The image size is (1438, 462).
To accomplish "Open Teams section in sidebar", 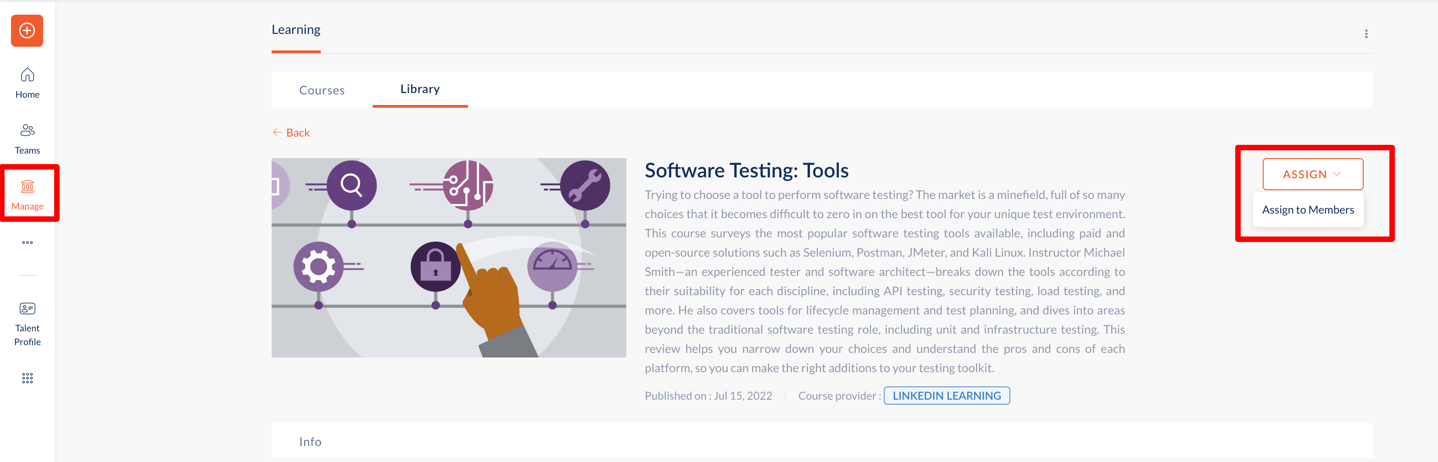I will point(28,139).
